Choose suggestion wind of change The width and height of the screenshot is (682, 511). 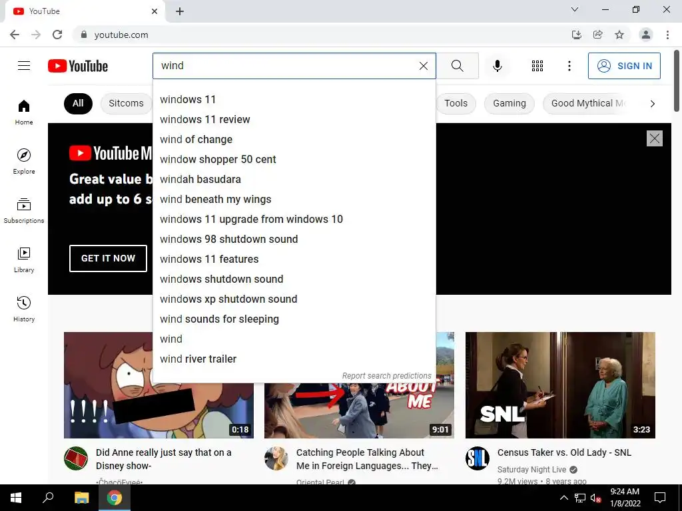click(x=294, y=140)
